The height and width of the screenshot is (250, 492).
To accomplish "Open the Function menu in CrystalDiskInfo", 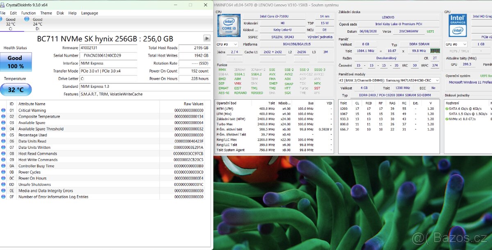I will click(x=28, y=13).
